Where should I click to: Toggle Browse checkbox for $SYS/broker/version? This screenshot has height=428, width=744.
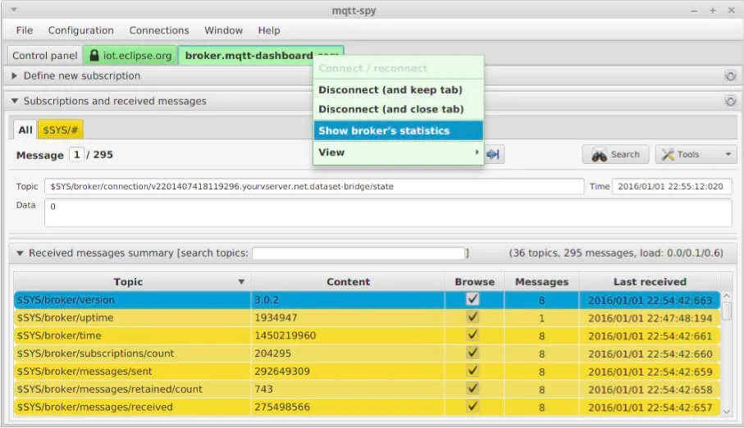pos(472,299)
